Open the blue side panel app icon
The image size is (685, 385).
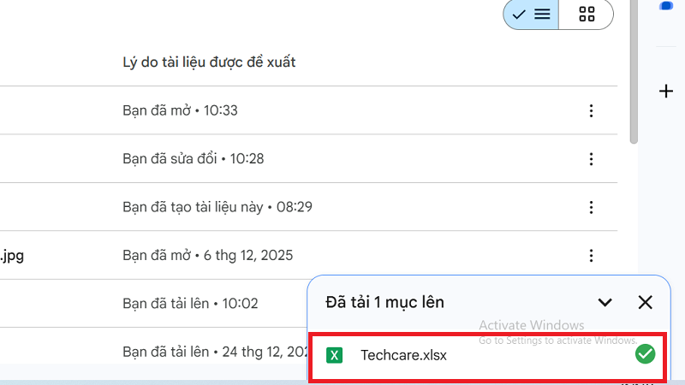pyautogui.click(x=666, y=5)
